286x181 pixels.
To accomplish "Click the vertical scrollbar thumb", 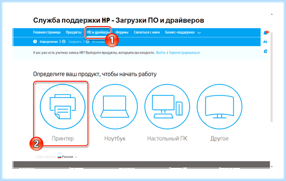I will tap(272, 77).
